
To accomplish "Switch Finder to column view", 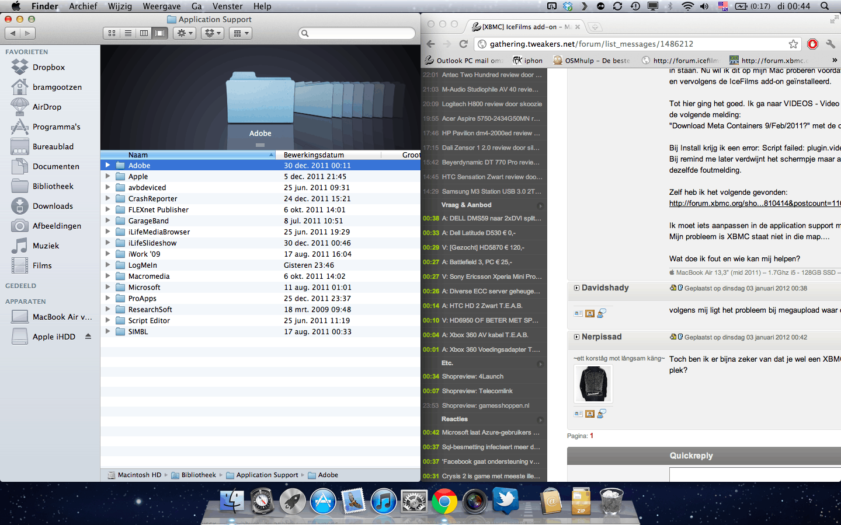I will coord(144,33).
